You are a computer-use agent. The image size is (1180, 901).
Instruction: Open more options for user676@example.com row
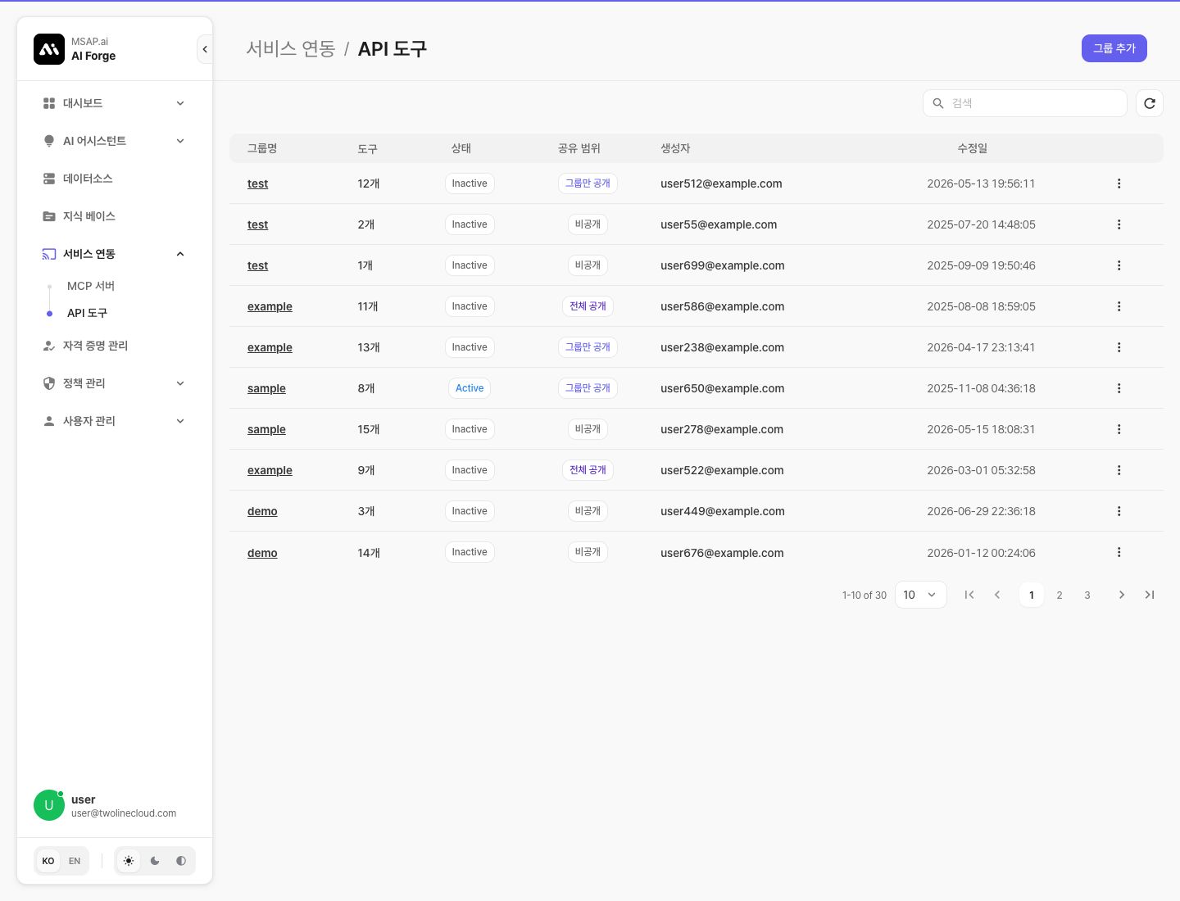tap(1119, 552)
